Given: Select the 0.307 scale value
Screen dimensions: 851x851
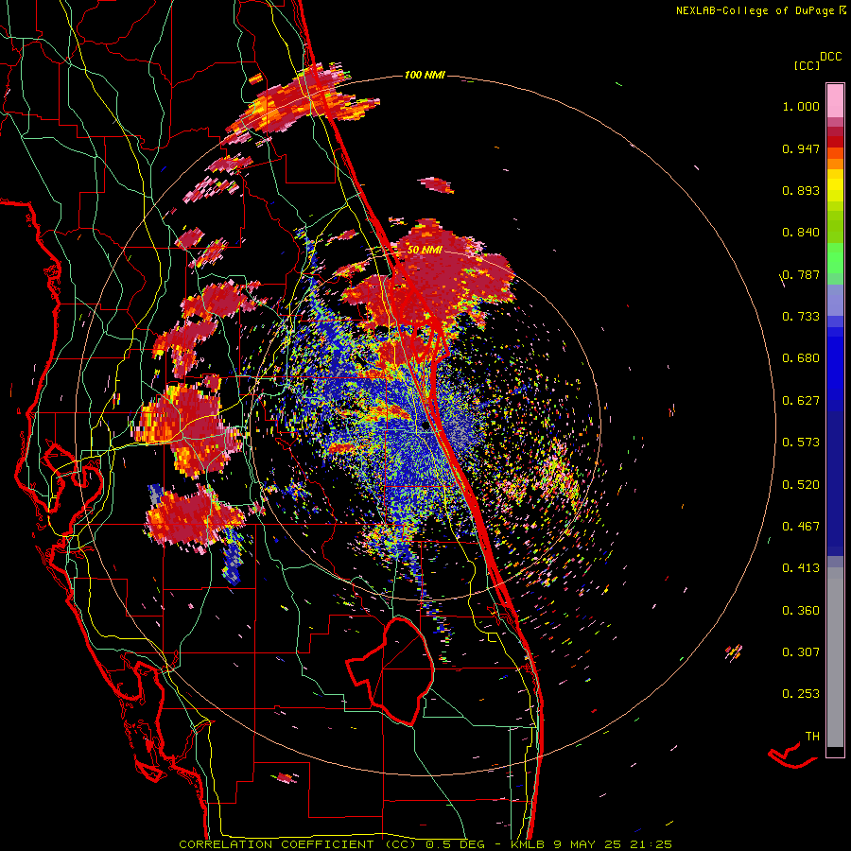Looking at the screenshot, I should pyautogui.click(x=801, y=652).
